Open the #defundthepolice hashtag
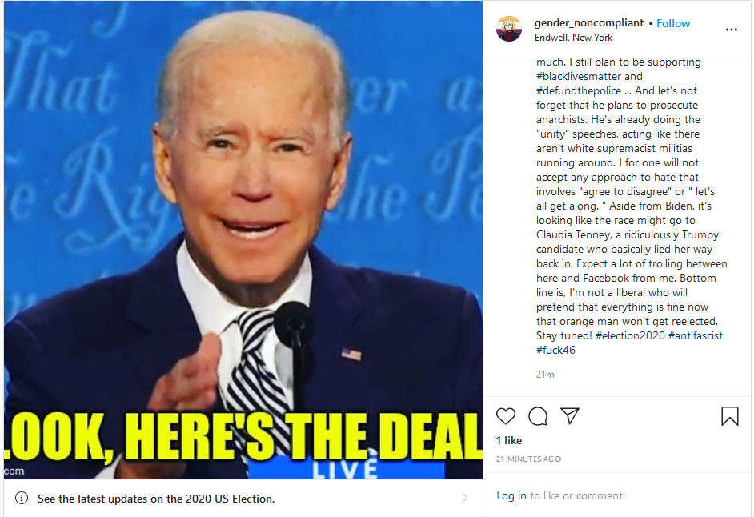Image resolution: width=754 pixels, height=517 pixels. click(x=579, y=91)
